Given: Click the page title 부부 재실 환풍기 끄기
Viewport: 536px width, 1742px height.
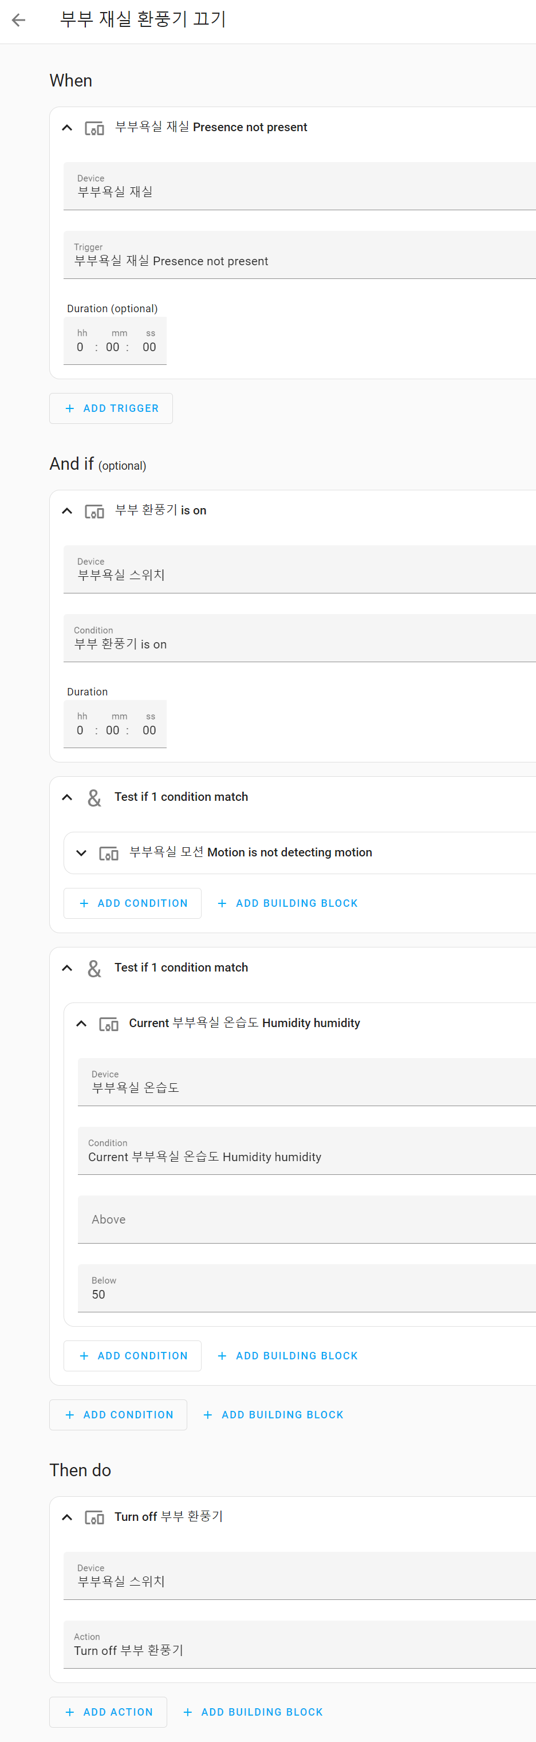Looking at the screenshot, I should click(143, 19).
